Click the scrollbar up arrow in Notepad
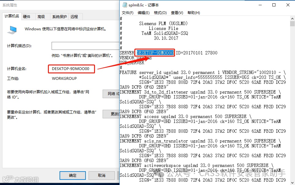This screenshot has width=295, height=185. click(292, 19)
